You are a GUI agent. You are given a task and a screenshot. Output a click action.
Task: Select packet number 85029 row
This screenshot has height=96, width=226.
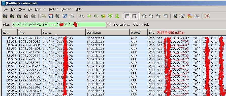pyautogui.click(x=114, y=45)
